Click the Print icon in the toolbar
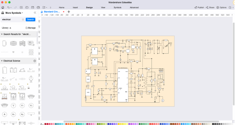 (38, 7)
